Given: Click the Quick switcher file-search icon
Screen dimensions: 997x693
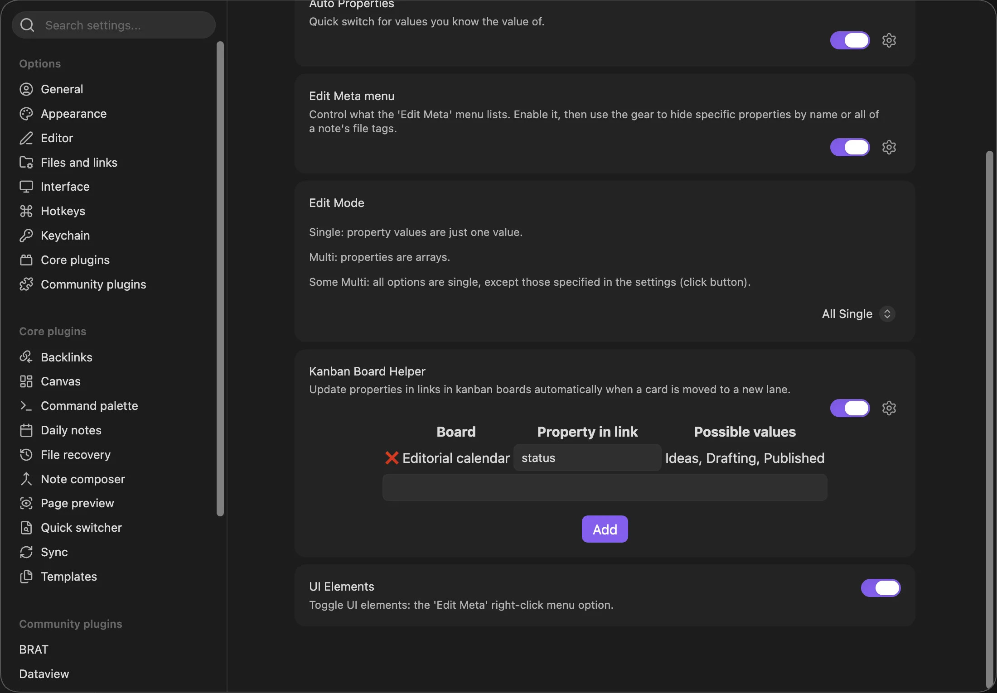Looking at the screenshot, I should tap(26, 528).
